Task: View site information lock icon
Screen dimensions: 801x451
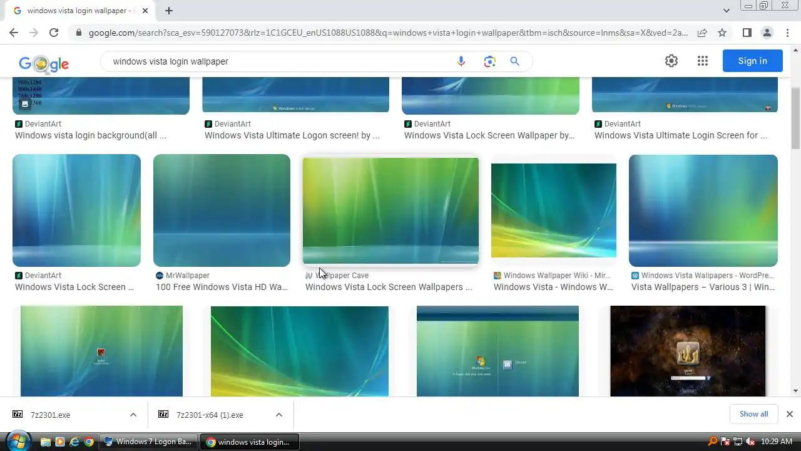Action: tap(78, 33)
